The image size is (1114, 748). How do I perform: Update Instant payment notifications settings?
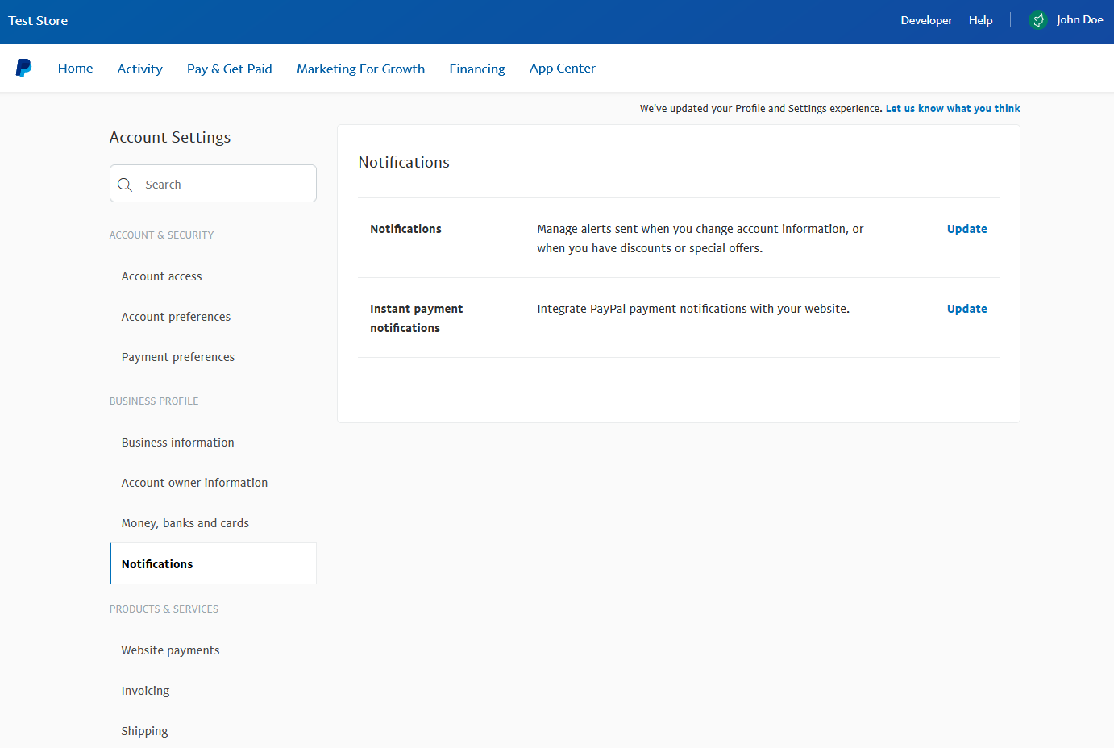966,309
